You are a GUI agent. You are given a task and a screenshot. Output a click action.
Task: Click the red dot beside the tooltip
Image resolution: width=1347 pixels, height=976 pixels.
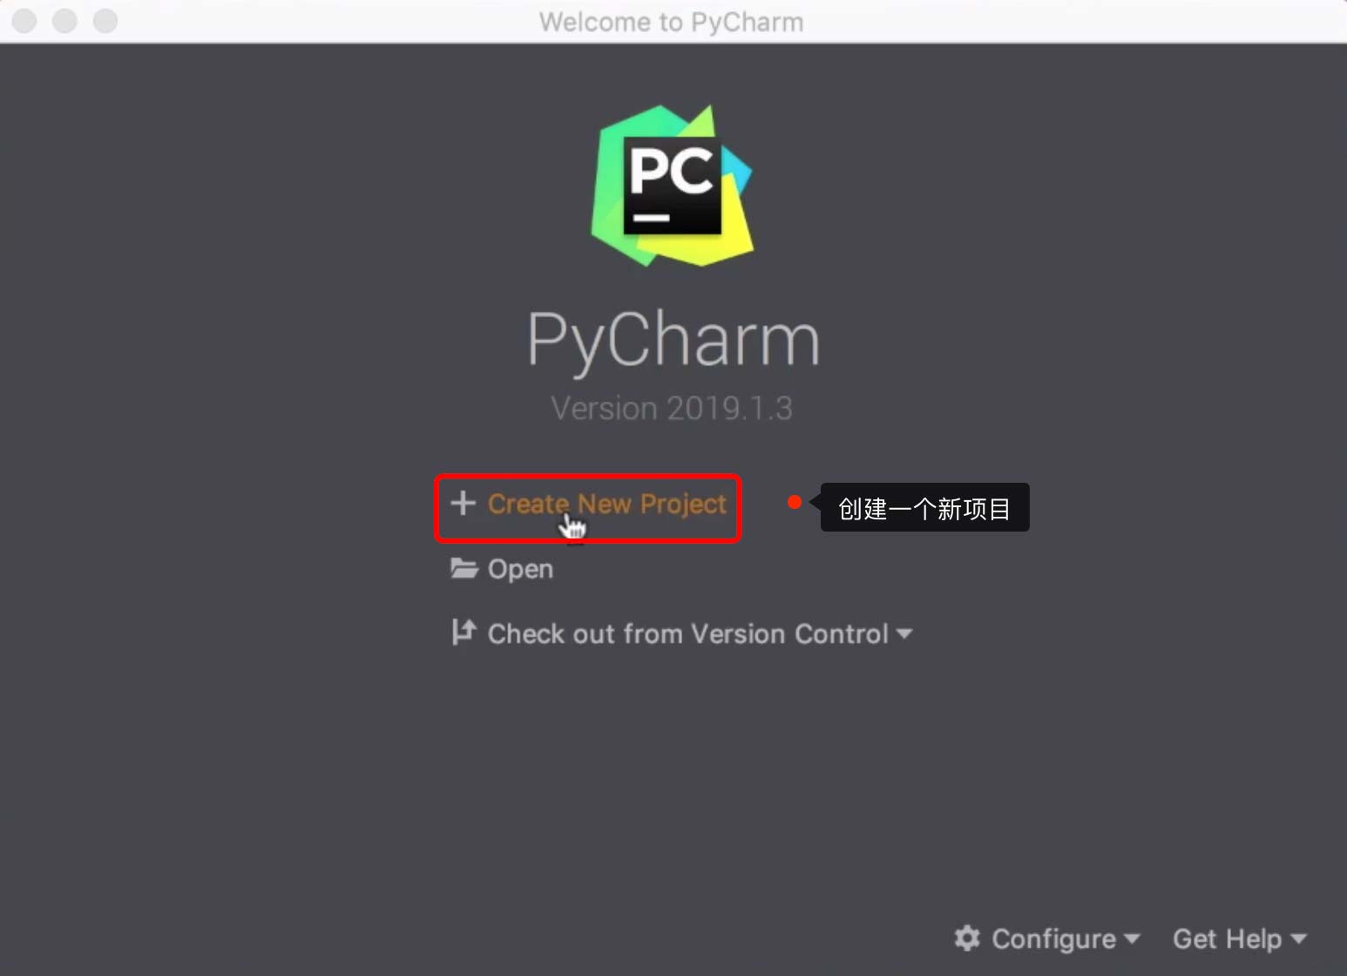click(x=794, y=502)
